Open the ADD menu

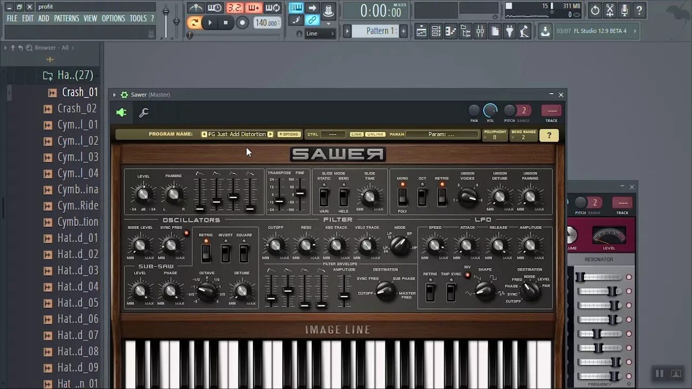point(44,18)
